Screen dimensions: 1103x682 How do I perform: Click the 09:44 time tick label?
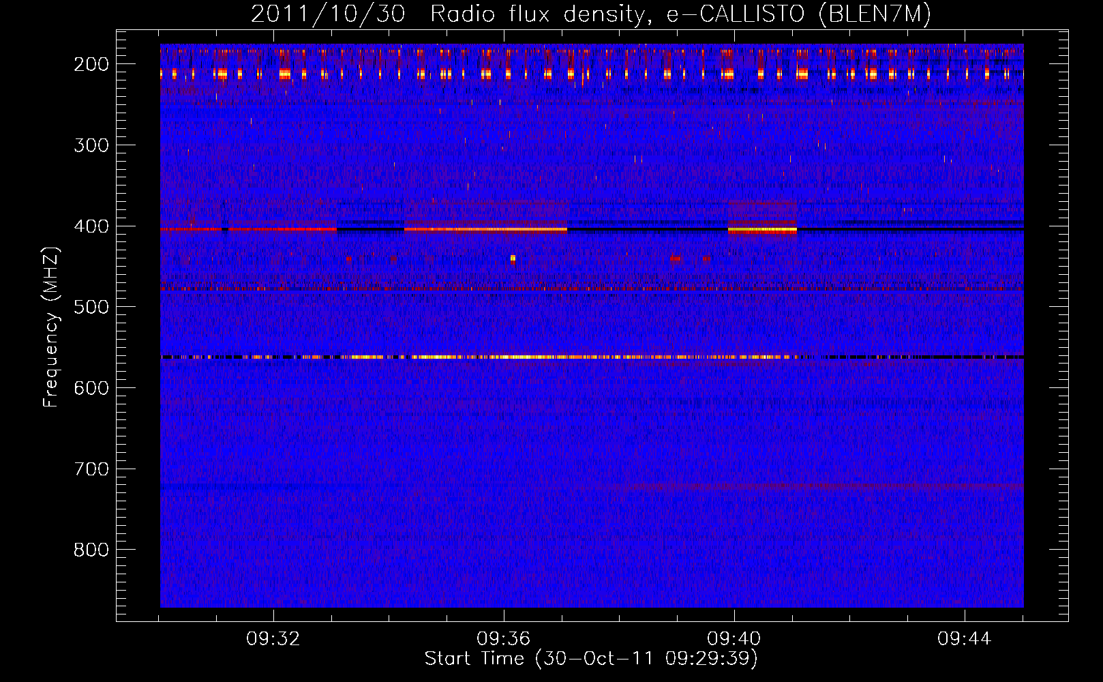[x=965, y=639]
